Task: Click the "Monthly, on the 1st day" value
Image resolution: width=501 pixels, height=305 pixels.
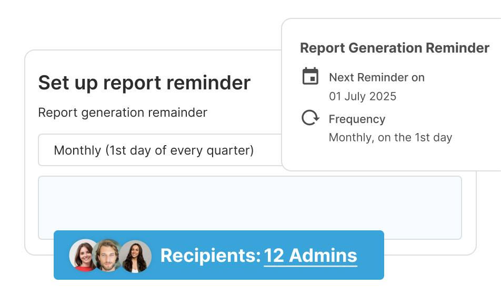Action: click(x=390, y=137)
